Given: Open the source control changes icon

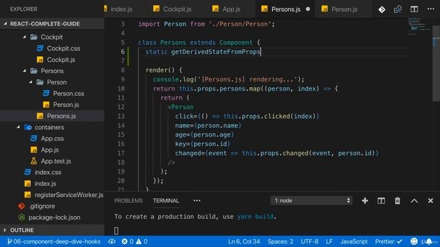Looking at the screenshot, I should tap(382, 10).
